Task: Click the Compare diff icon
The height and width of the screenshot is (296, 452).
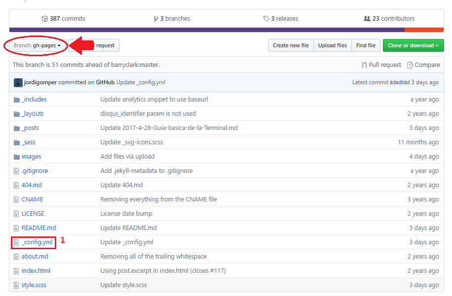Action: click(410, 65)
